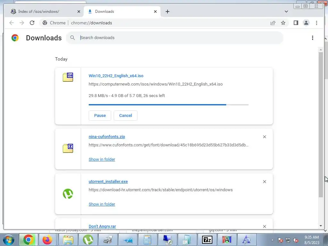328x246 pixels.
Task: Show nina-cufonfonts.zip in folder
Action: pos(102,160)
